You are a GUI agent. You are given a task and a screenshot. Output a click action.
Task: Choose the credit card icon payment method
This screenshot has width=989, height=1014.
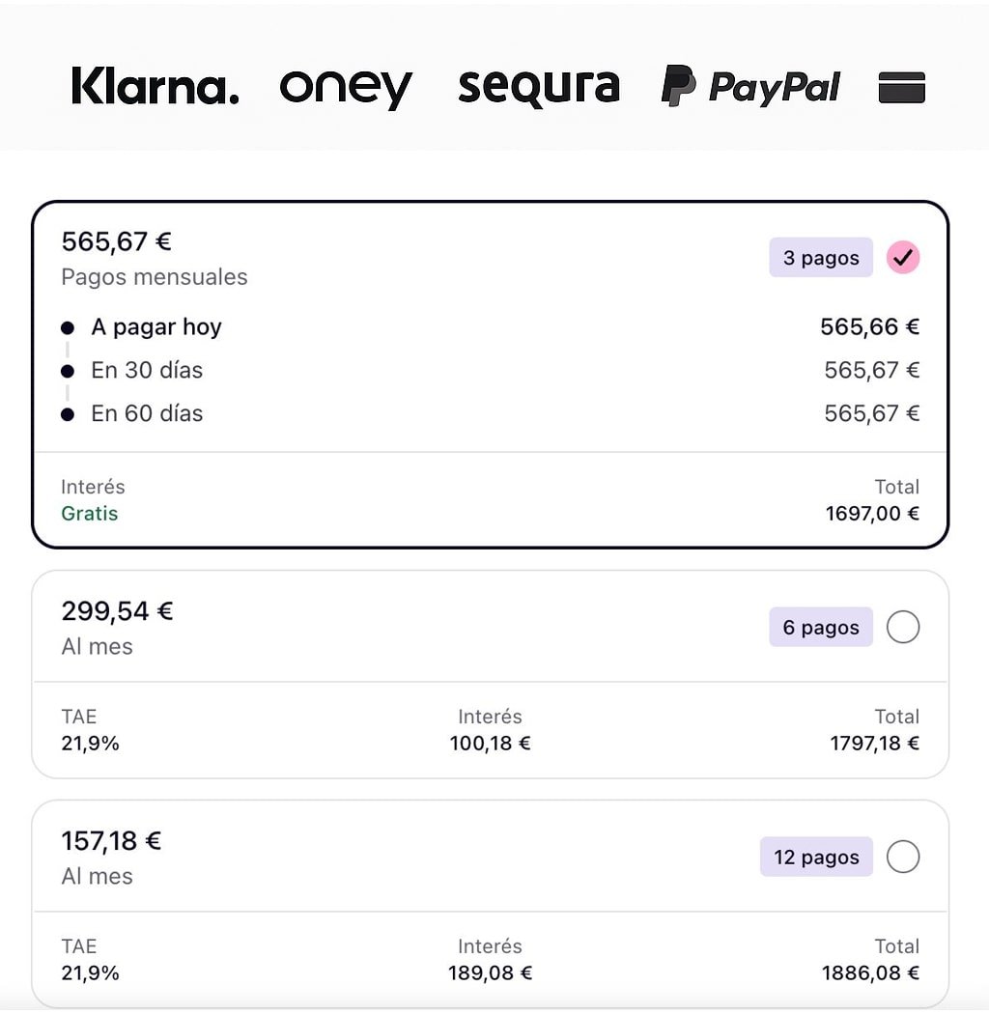(x=902, y=87)
